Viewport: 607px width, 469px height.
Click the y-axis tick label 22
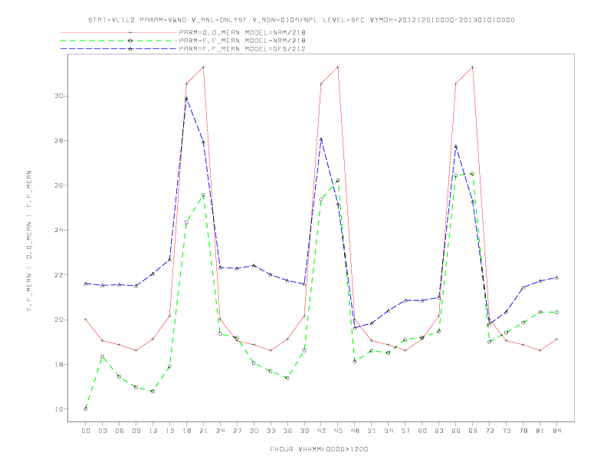coord(59,275)
